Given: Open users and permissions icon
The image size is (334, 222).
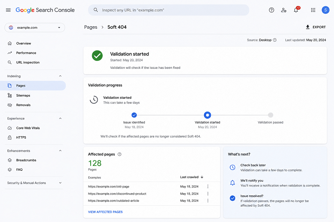Looking at the screenshot, I should click(284, 10).
